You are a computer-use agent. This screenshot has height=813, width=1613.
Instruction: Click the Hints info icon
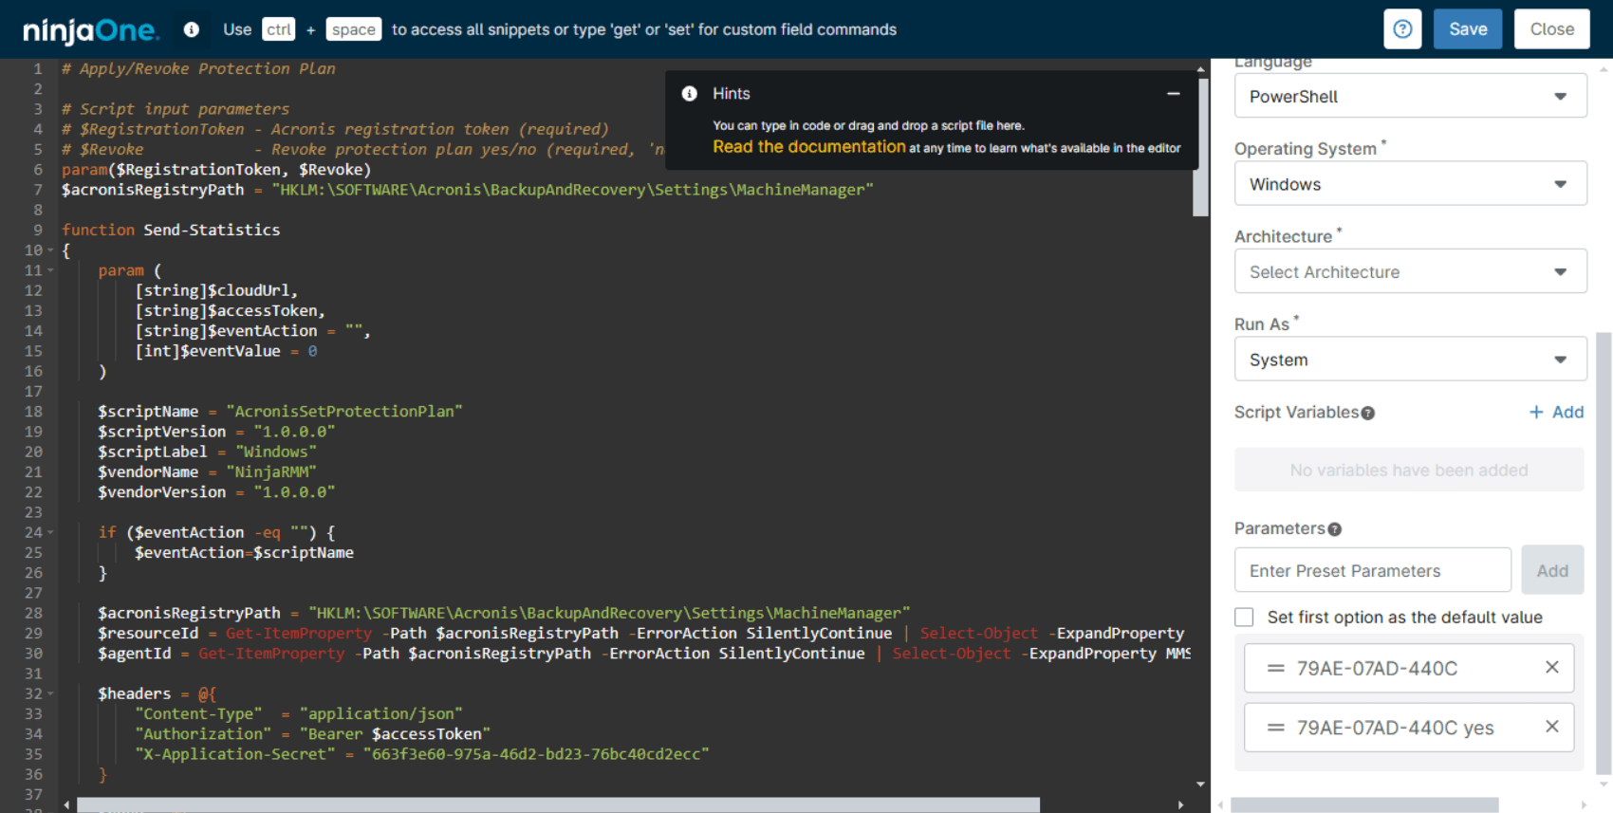(690, 93)
